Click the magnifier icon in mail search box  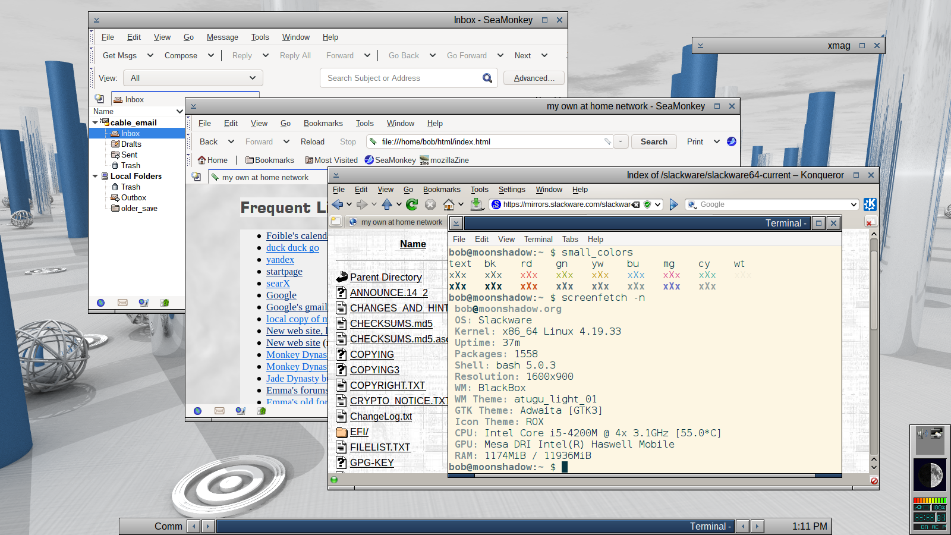click(x=487, y=78)
